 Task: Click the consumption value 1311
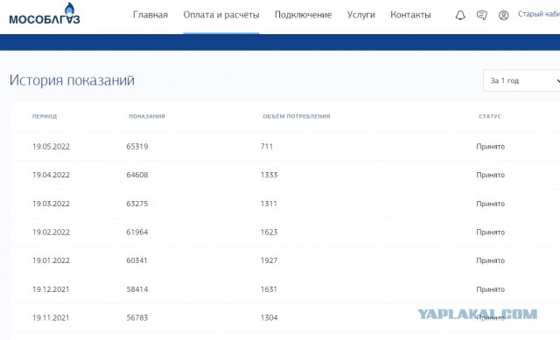269,204
